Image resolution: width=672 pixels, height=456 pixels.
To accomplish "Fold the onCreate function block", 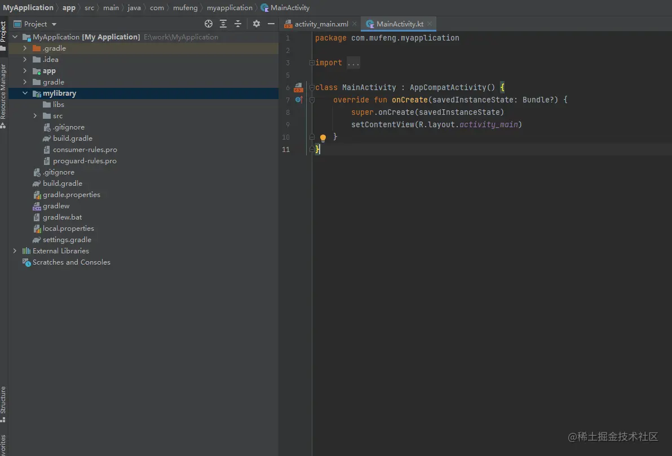I will (x=312, y=100).
